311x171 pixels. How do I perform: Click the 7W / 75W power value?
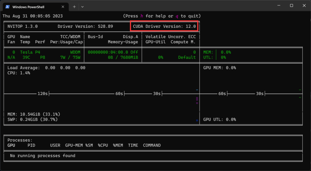[x=70, y=57]
